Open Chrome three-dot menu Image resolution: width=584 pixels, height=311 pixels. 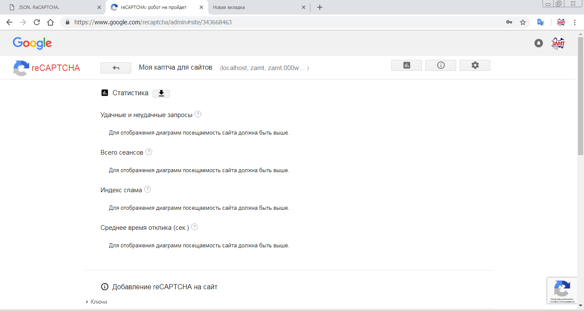575,22
